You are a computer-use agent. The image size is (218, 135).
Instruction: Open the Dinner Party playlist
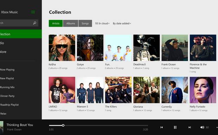point(7,96)
